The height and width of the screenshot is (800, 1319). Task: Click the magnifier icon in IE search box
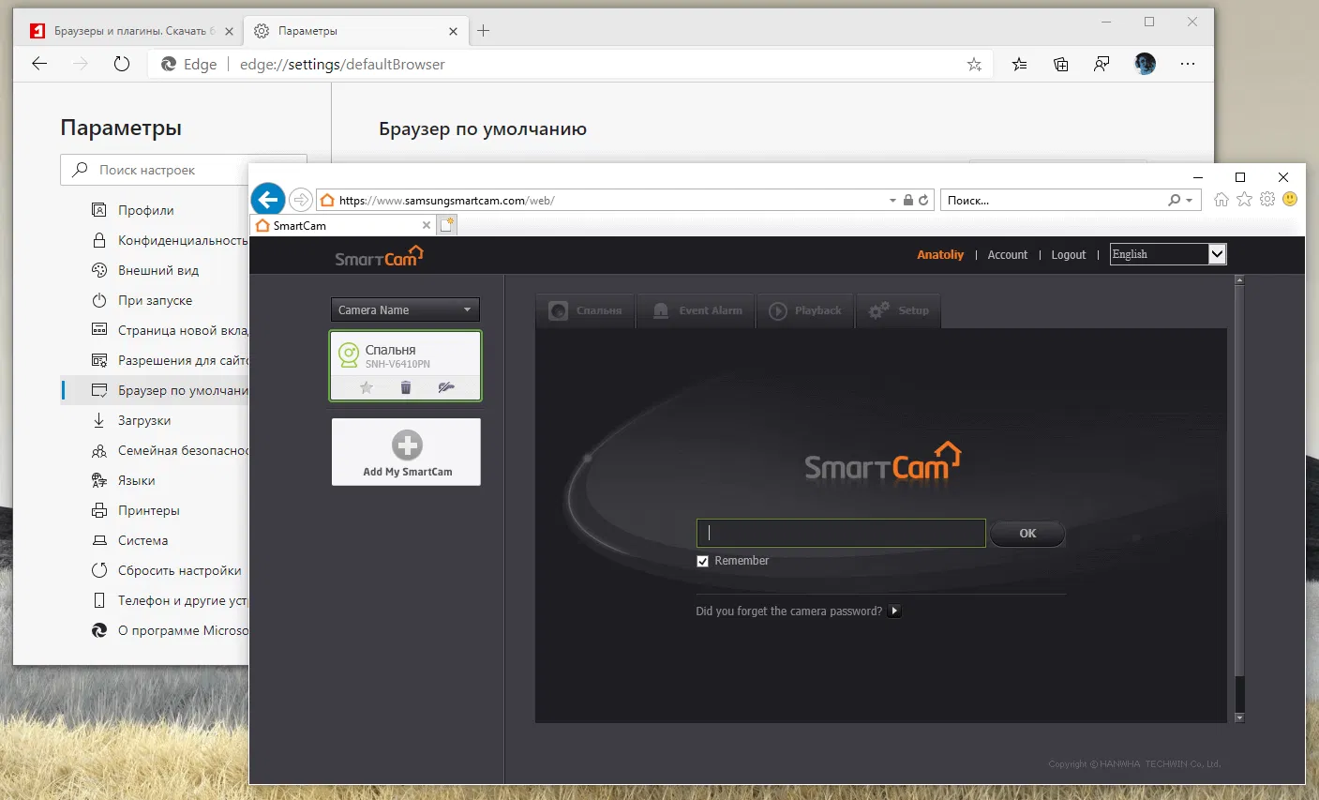tap(1175, 200)
